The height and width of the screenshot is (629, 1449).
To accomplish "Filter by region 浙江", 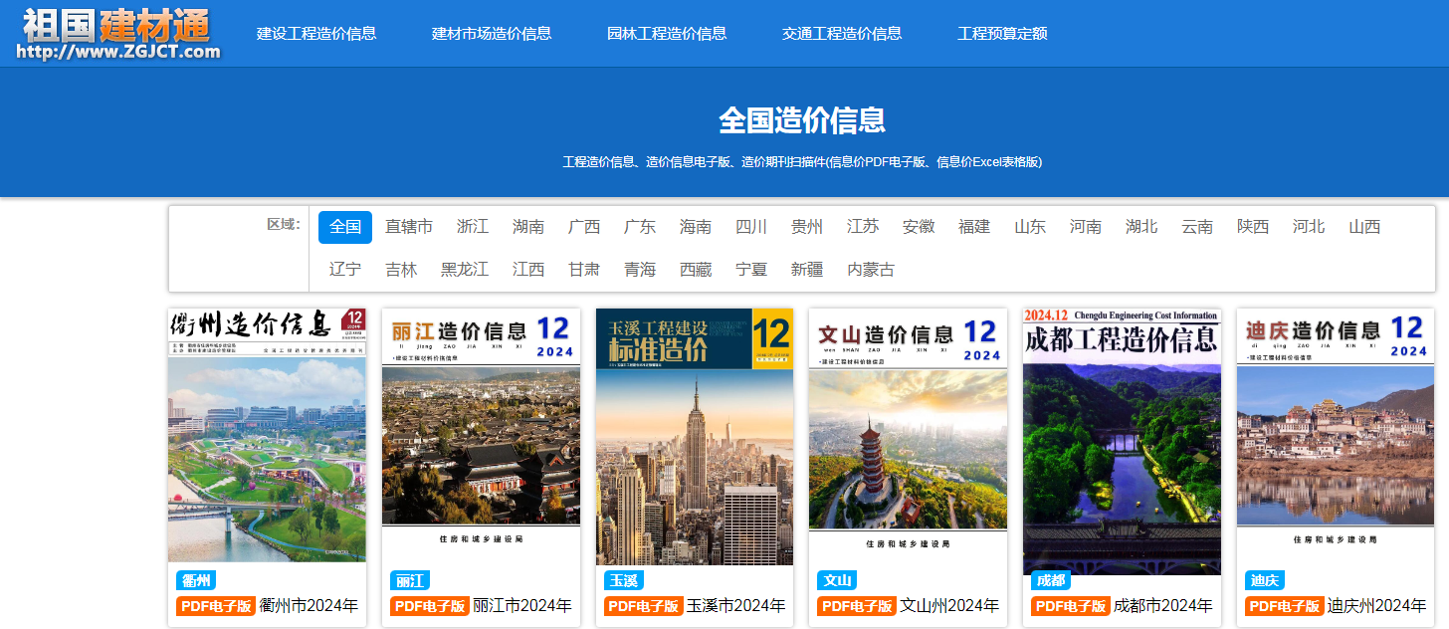I will click(x=473, y=227).
